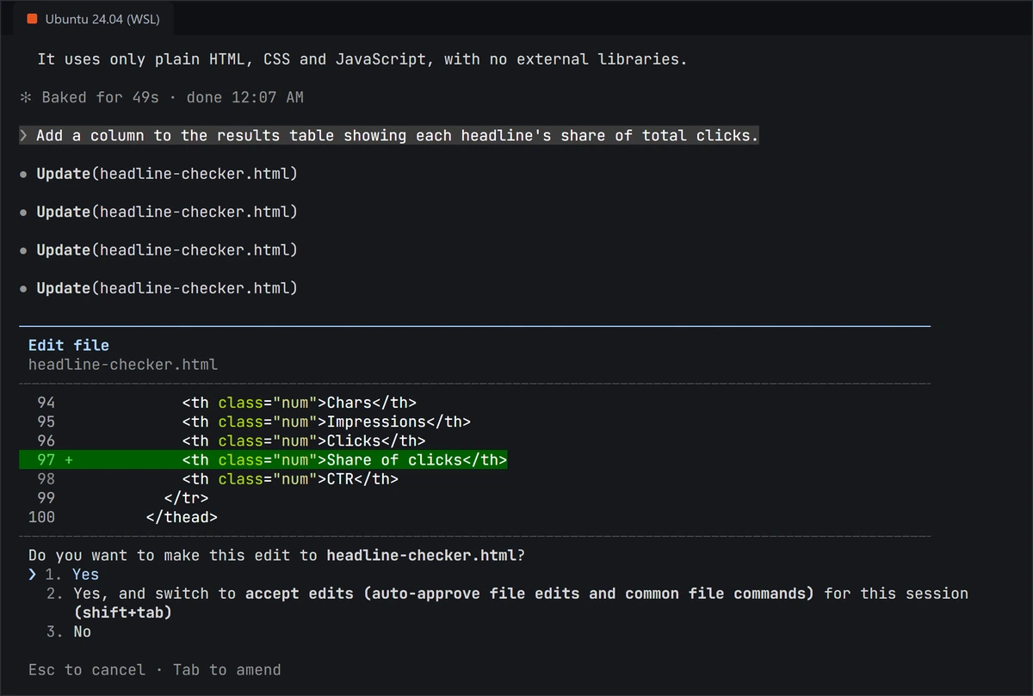The width and height of the screenshot is (1033, 696).
Task: Choose option 2 to accept edits this session
Action: [x=507, y=603]
